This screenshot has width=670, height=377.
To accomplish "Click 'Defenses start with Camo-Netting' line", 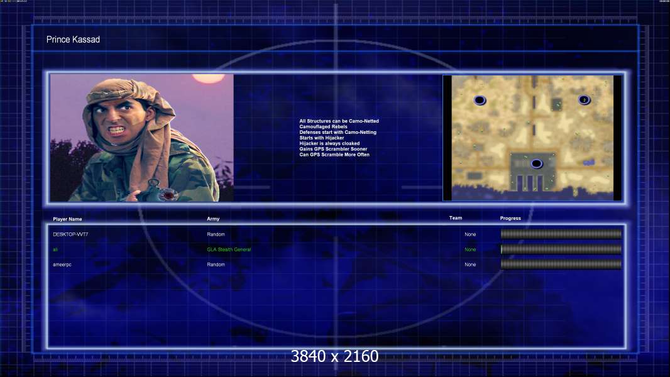I will tap(338, 133).
